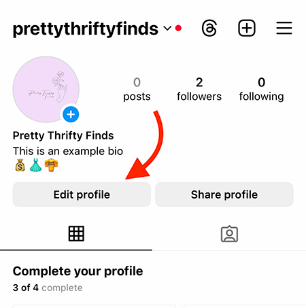306x308 pixels.
Task: Tap the red notification dot
Action: (178, 28)
